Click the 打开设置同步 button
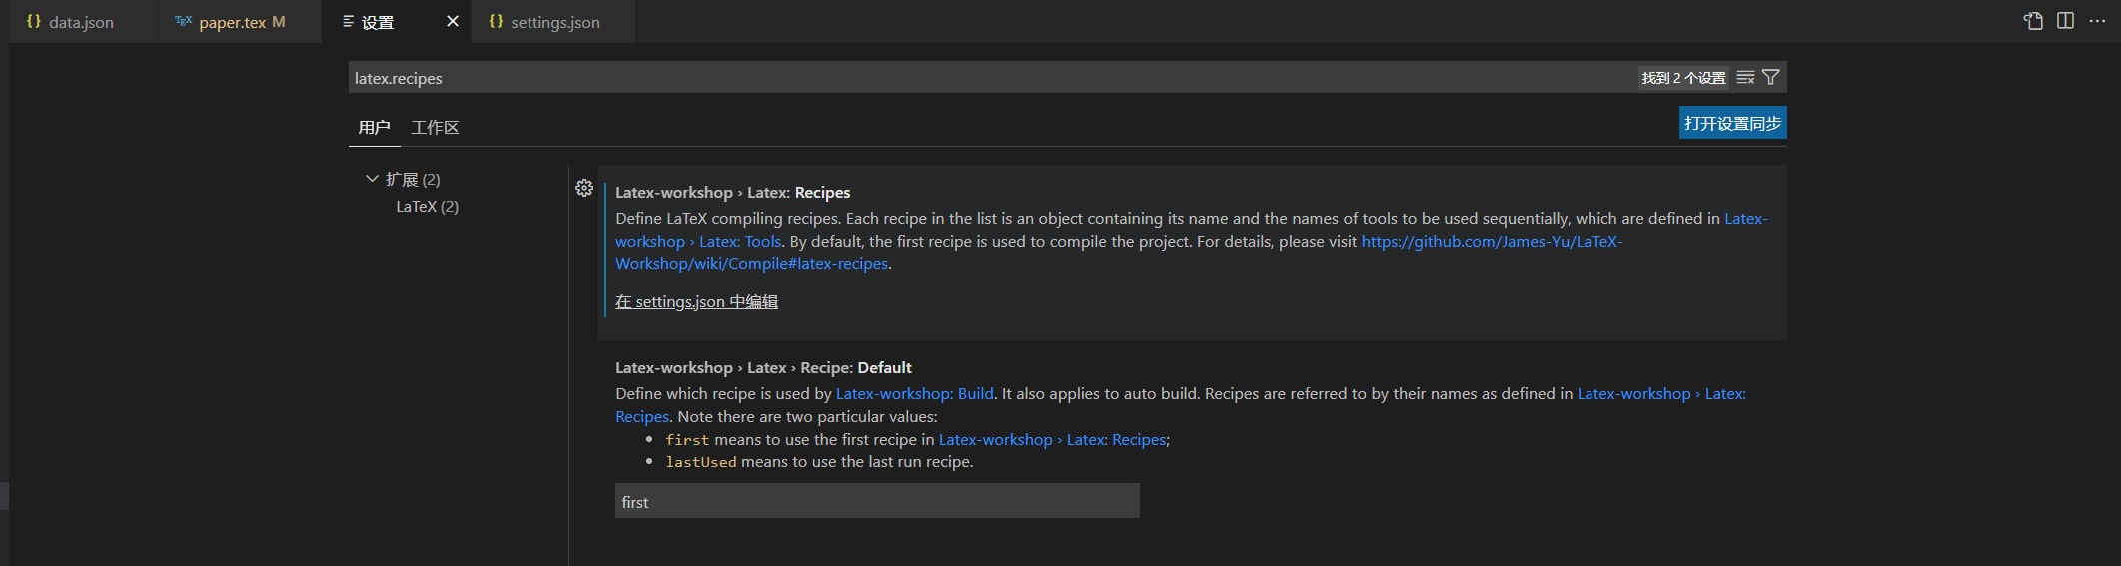This screenshot has width=2121, height=566. (x=1732, y=123)
